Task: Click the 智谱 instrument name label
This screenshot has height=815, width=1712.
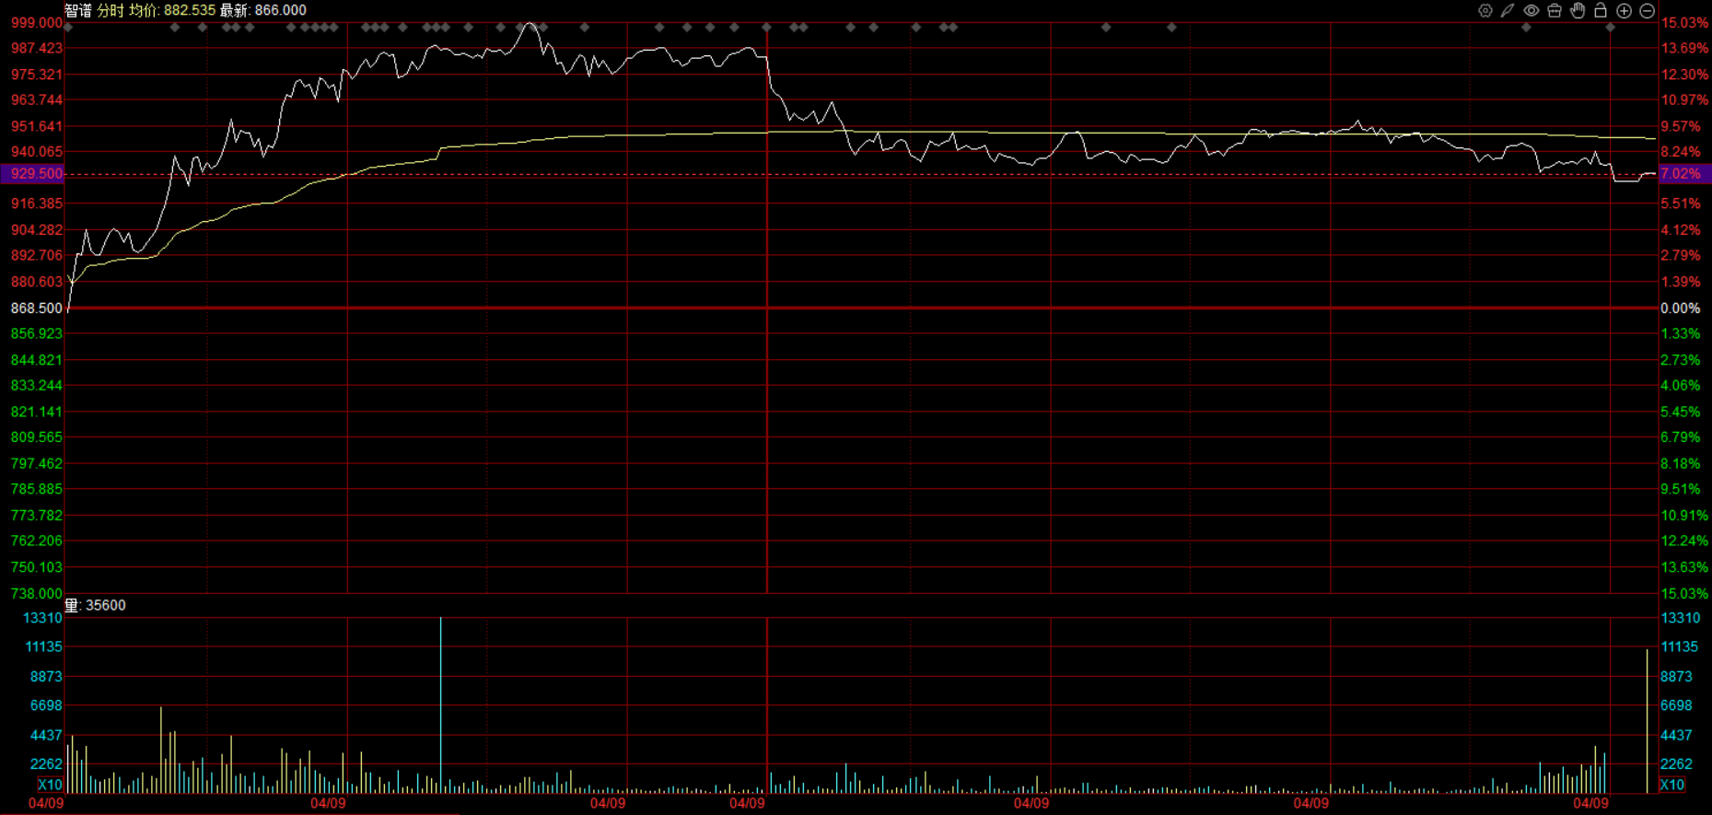Action: [78, 10]
